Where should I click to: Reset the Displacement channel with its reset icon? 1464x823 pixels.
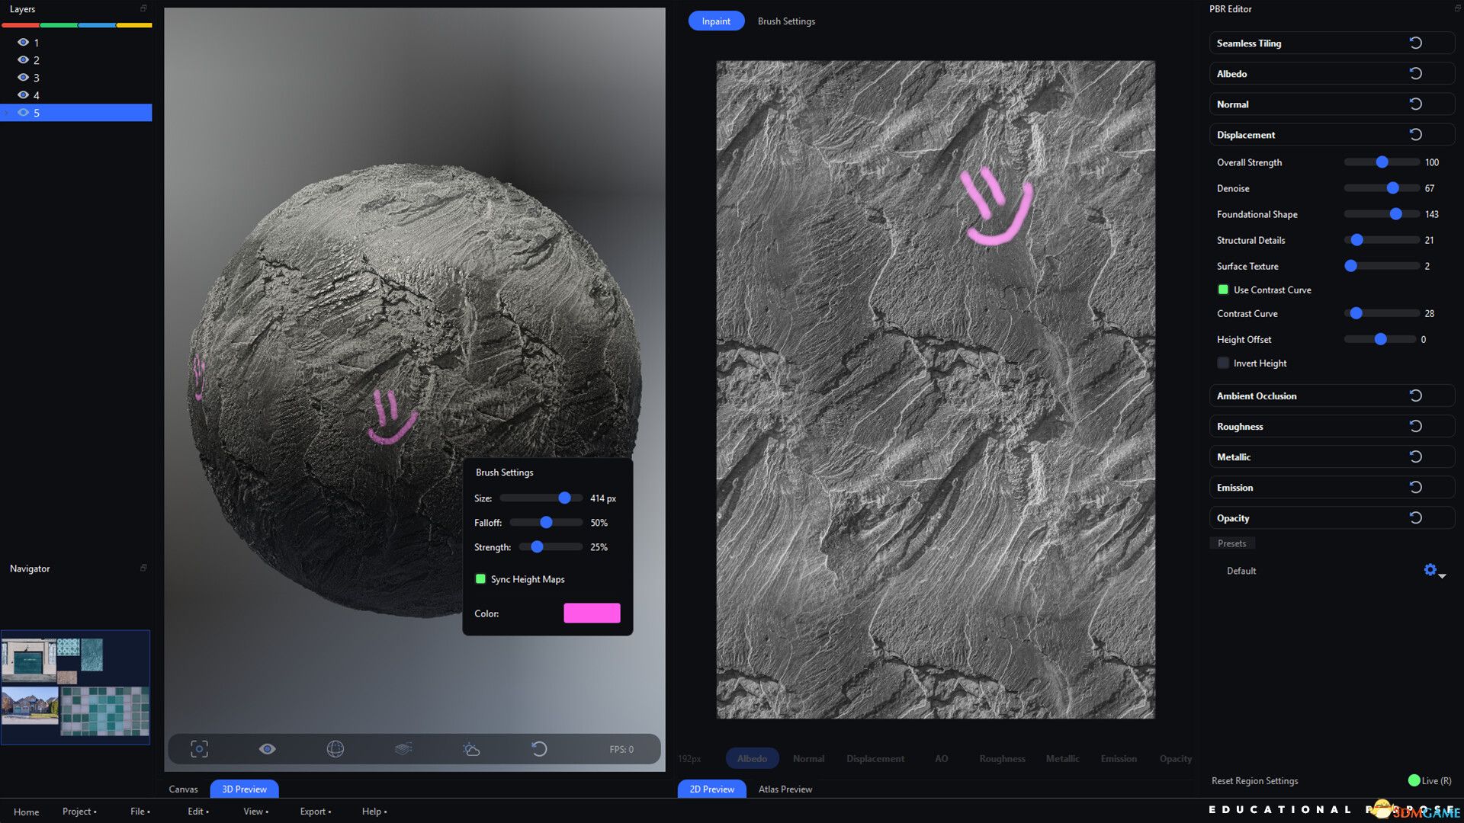pyautogui.click(x=1416, y=133)
